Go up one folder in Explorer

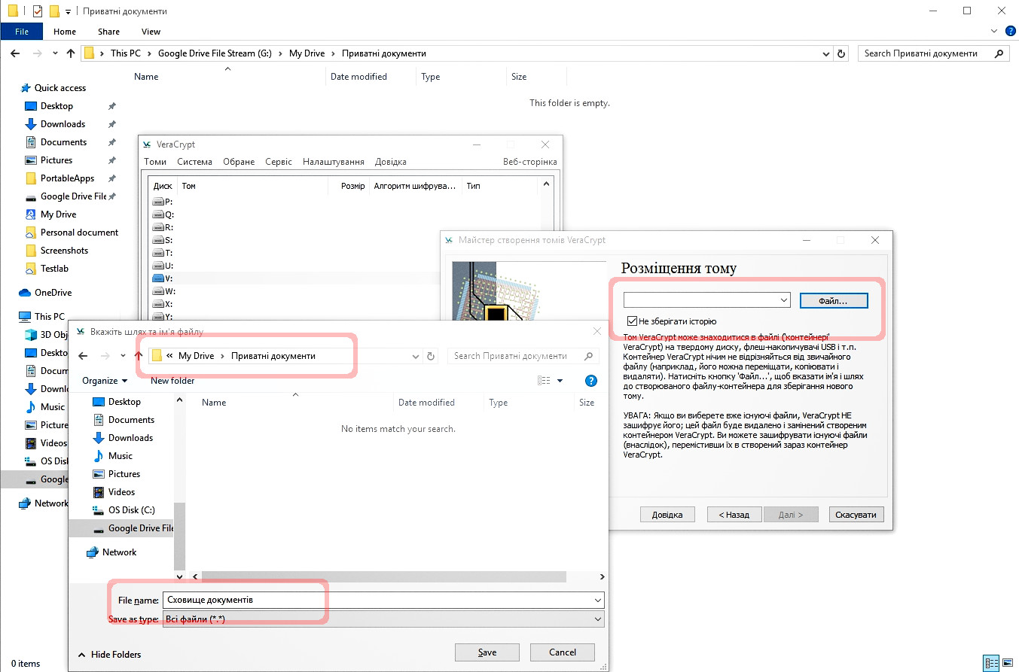pyautogui.click(x=71, y=53)
